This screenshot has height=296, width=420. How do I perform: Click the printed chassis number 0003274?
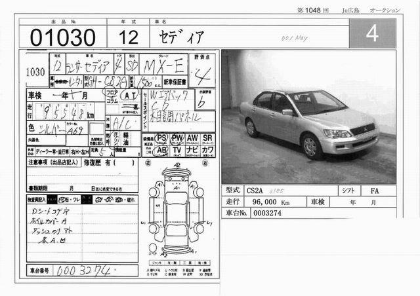coord(267,213)
